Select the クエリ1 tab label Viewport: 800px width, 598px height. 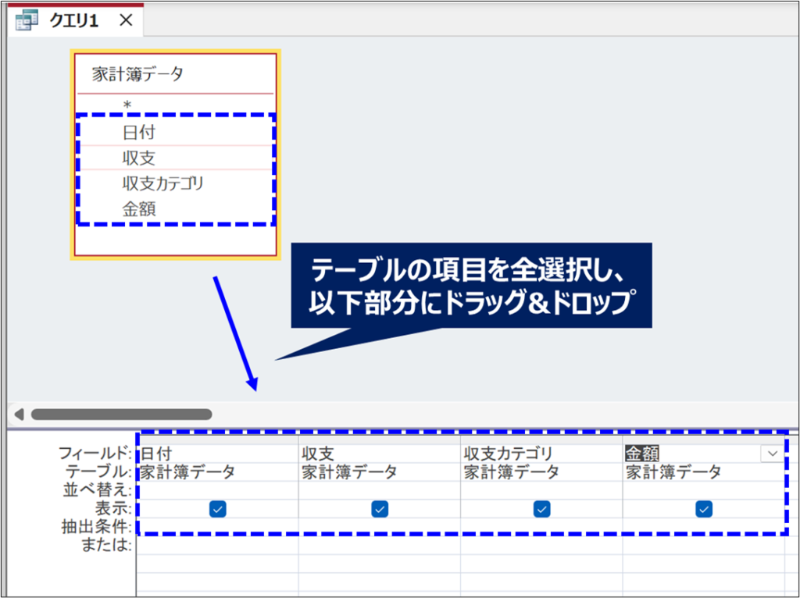click(74, 21)
